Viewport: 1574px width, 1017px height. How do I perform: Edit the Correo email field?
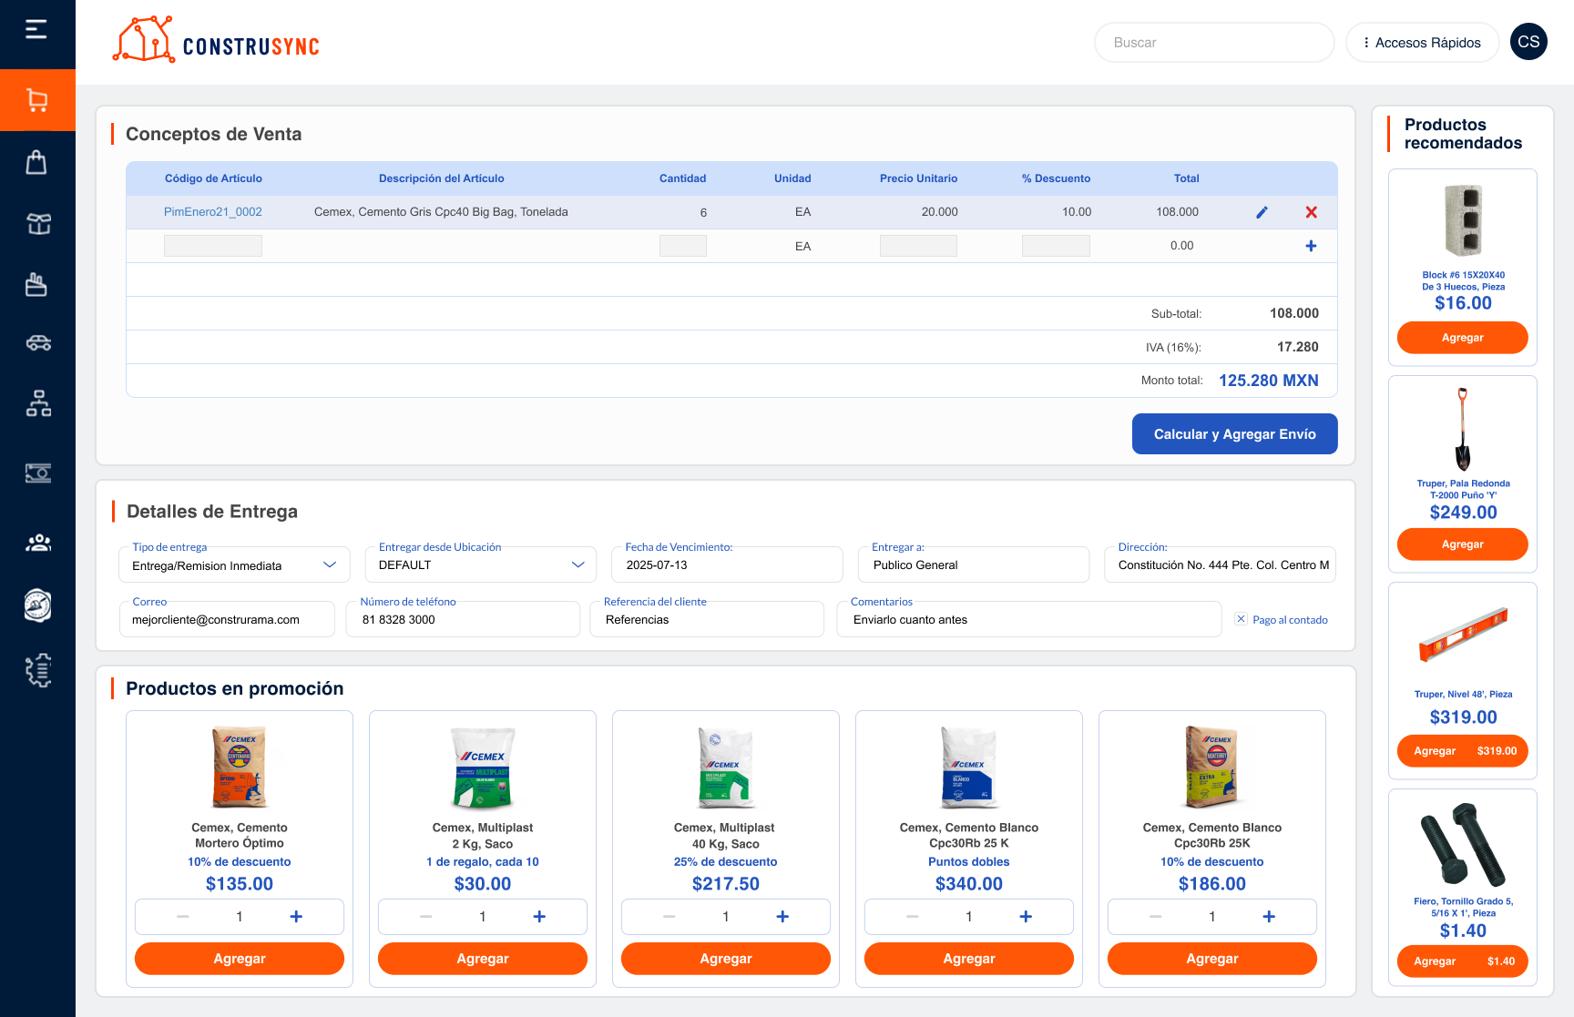[227, 619]
